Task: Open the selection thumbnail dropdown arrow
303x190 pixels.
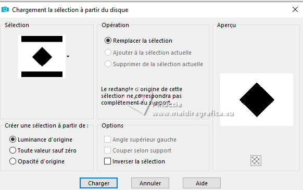Action: point(68,56)
